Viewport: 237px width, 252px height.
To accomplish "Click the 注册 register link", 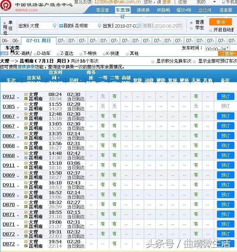I will point(182,2).
